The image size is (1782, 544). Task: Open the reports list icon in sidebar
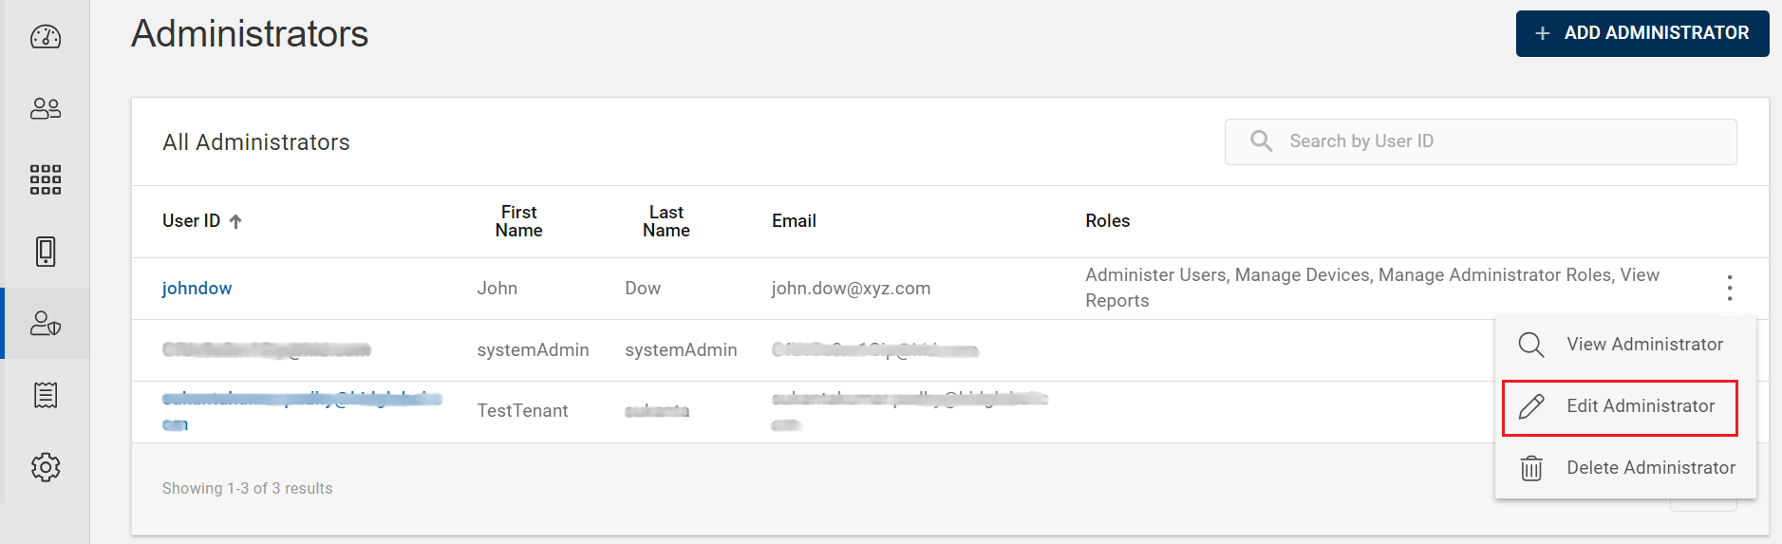pos(46,395)
